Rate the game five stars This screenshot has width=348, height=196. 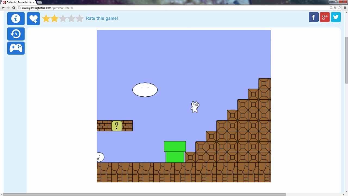(x=80, y=19)
